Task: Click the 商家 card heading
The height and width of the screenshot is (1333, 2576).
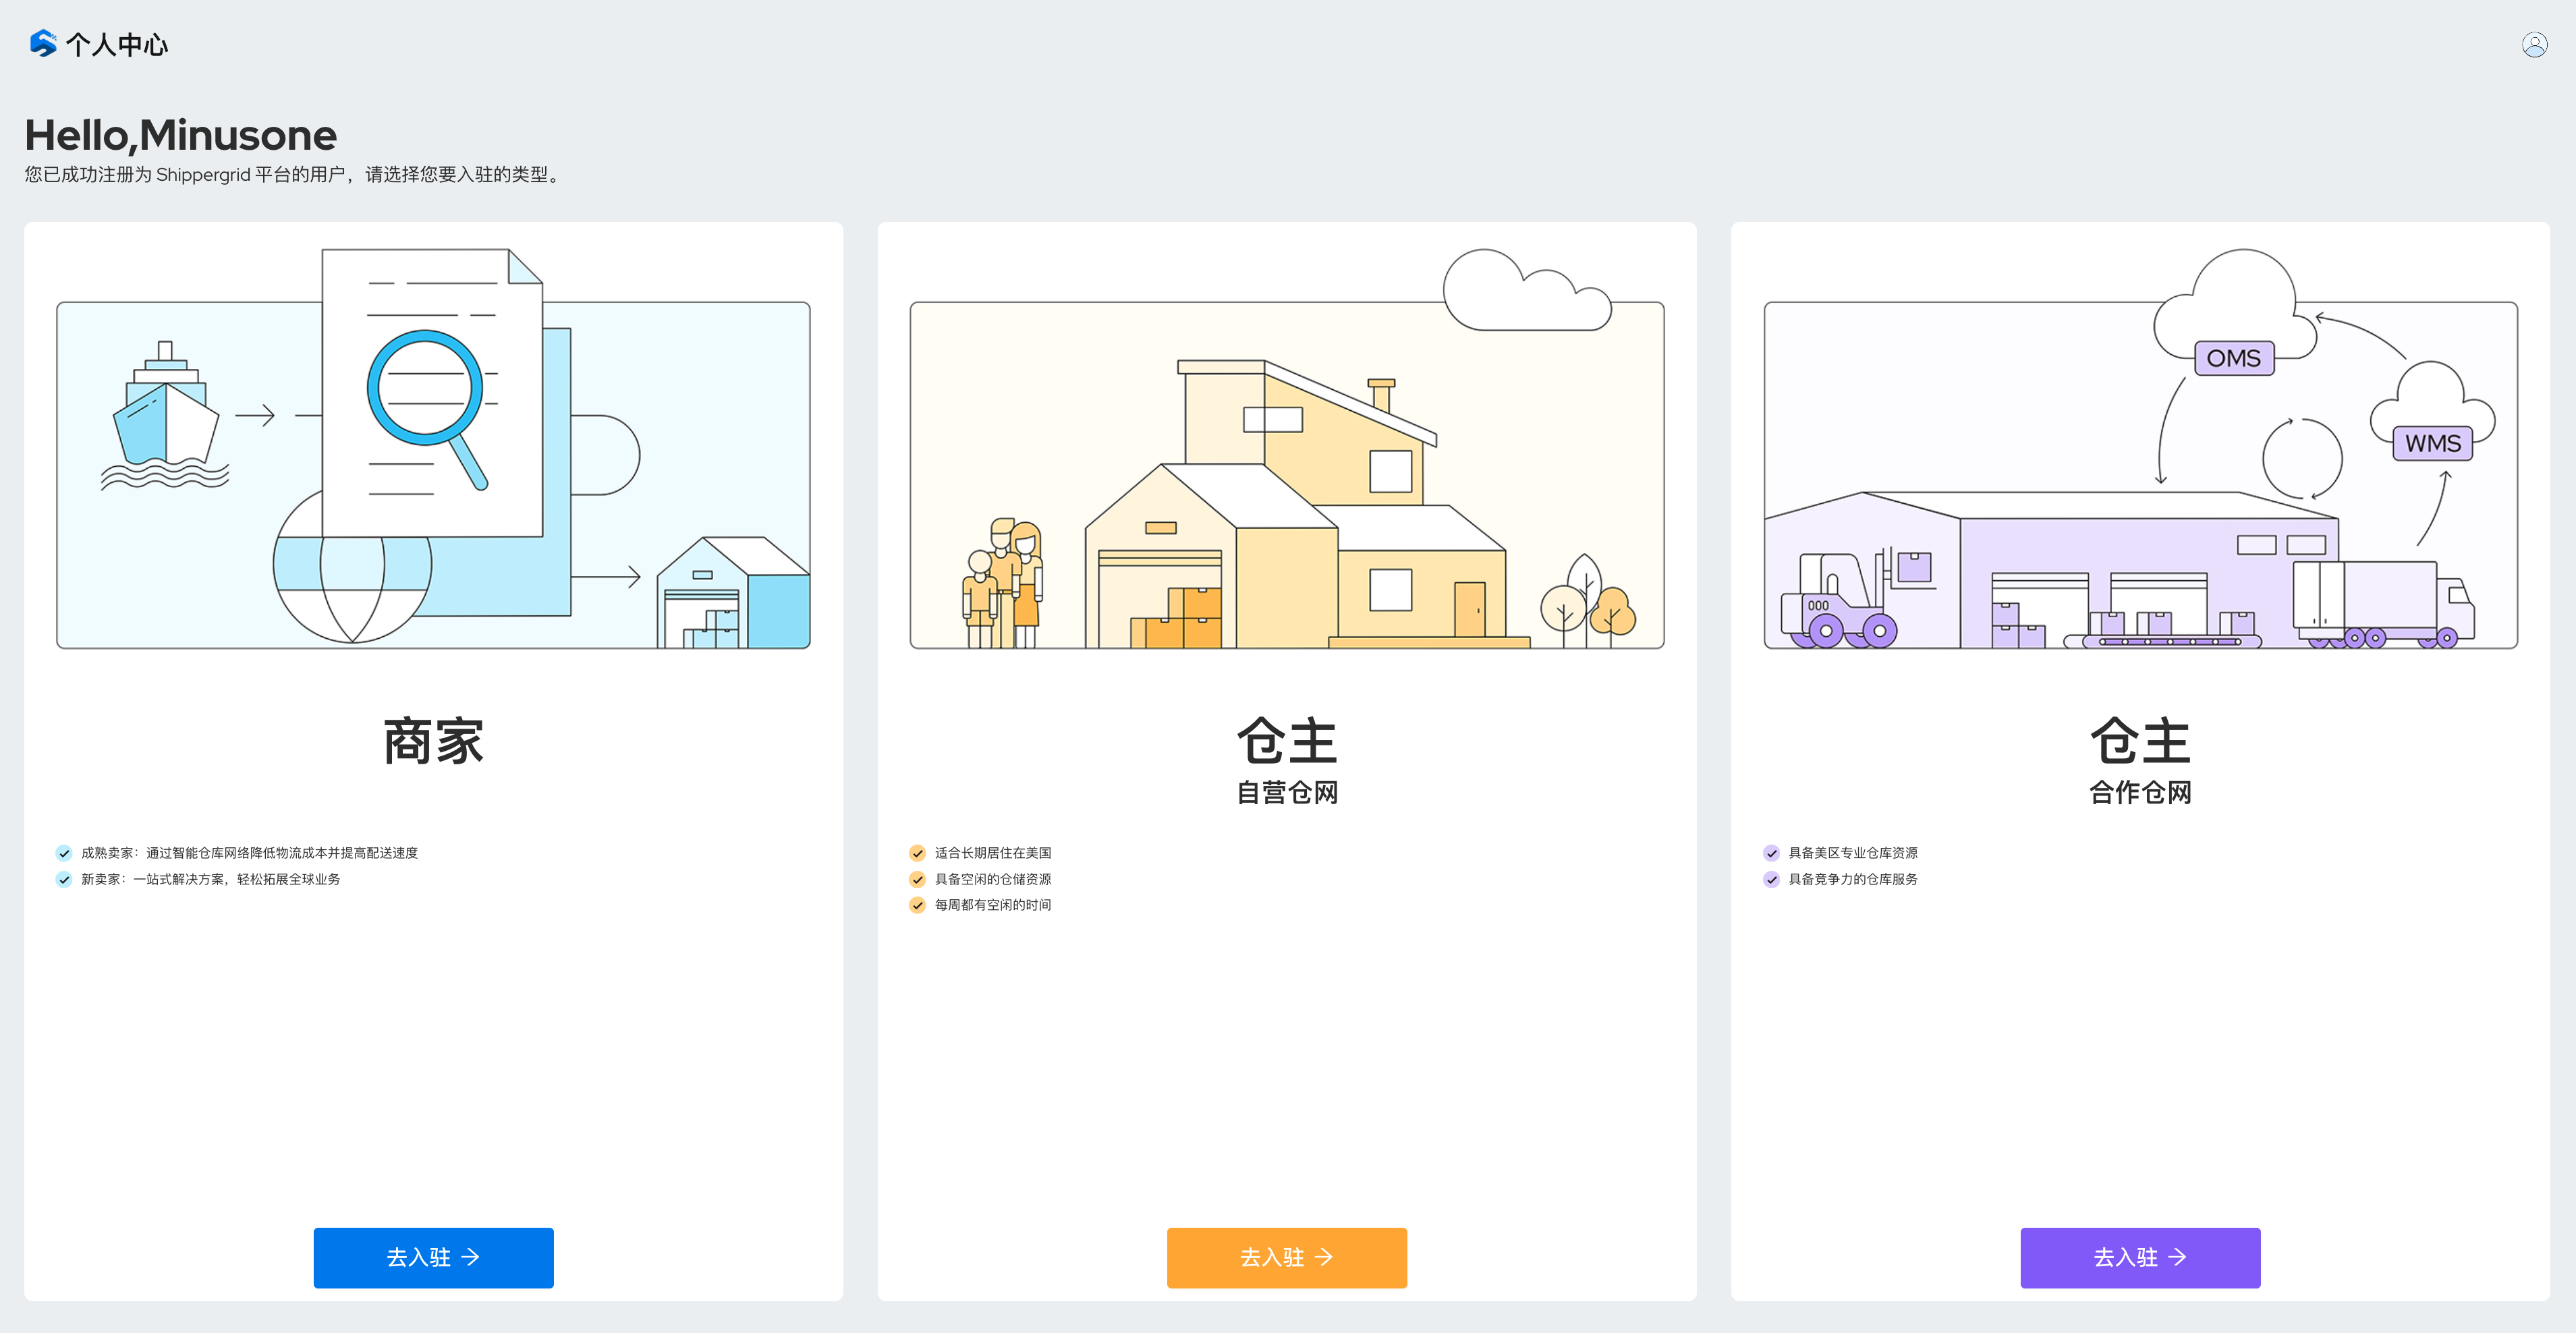Action: point(433,741)
